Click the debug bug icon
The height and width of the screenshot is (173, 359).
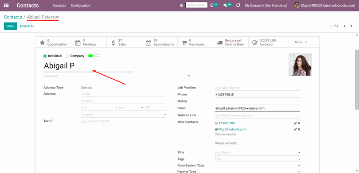[181, 5]
